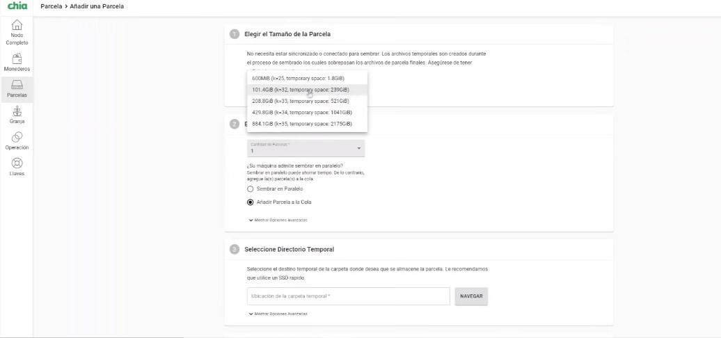Select Sembrar en Paralelo option
The width and height of the screenshot is (721, 338).
(275, 188)
